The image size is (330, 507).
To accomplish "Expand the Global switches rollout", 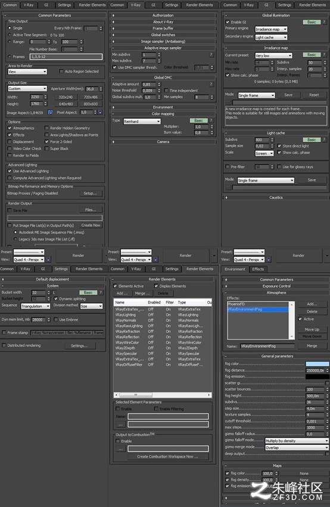I will pos(163,35).
